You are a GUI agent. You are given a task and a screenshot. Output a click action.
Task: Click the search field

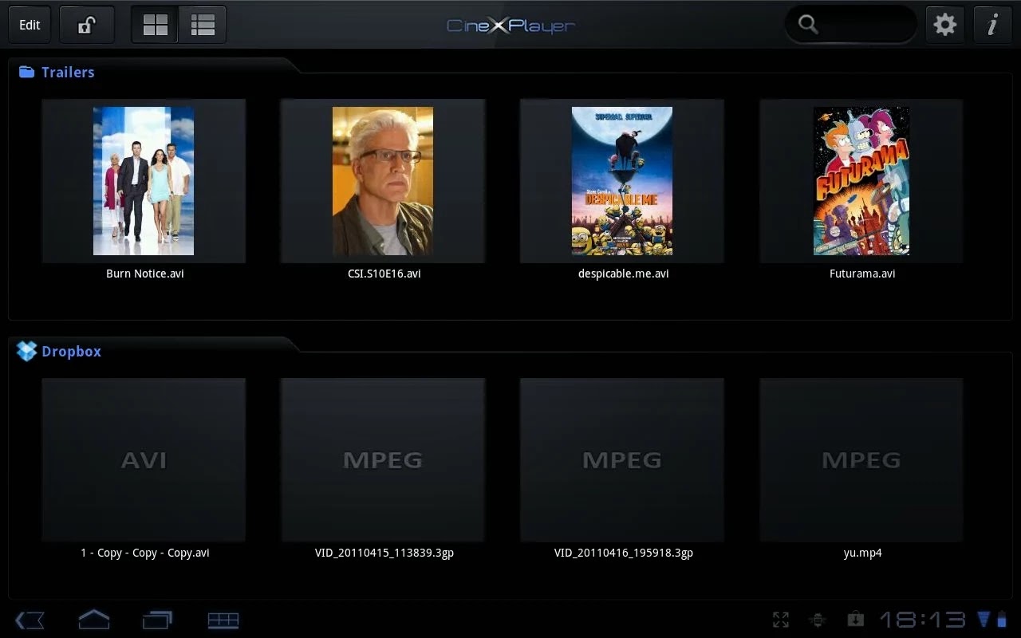click(851, 25)
